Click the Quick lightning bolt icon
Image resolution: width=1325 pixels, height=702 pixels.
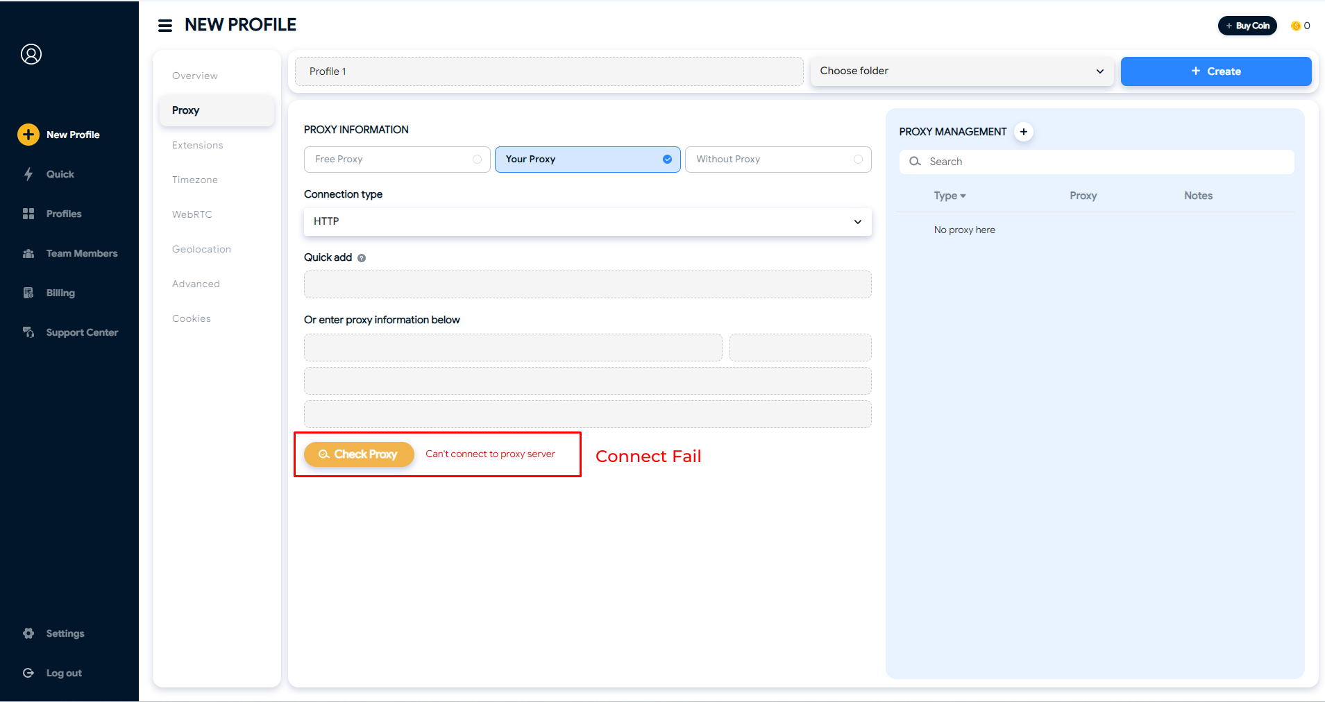click(x=28, y=174)
